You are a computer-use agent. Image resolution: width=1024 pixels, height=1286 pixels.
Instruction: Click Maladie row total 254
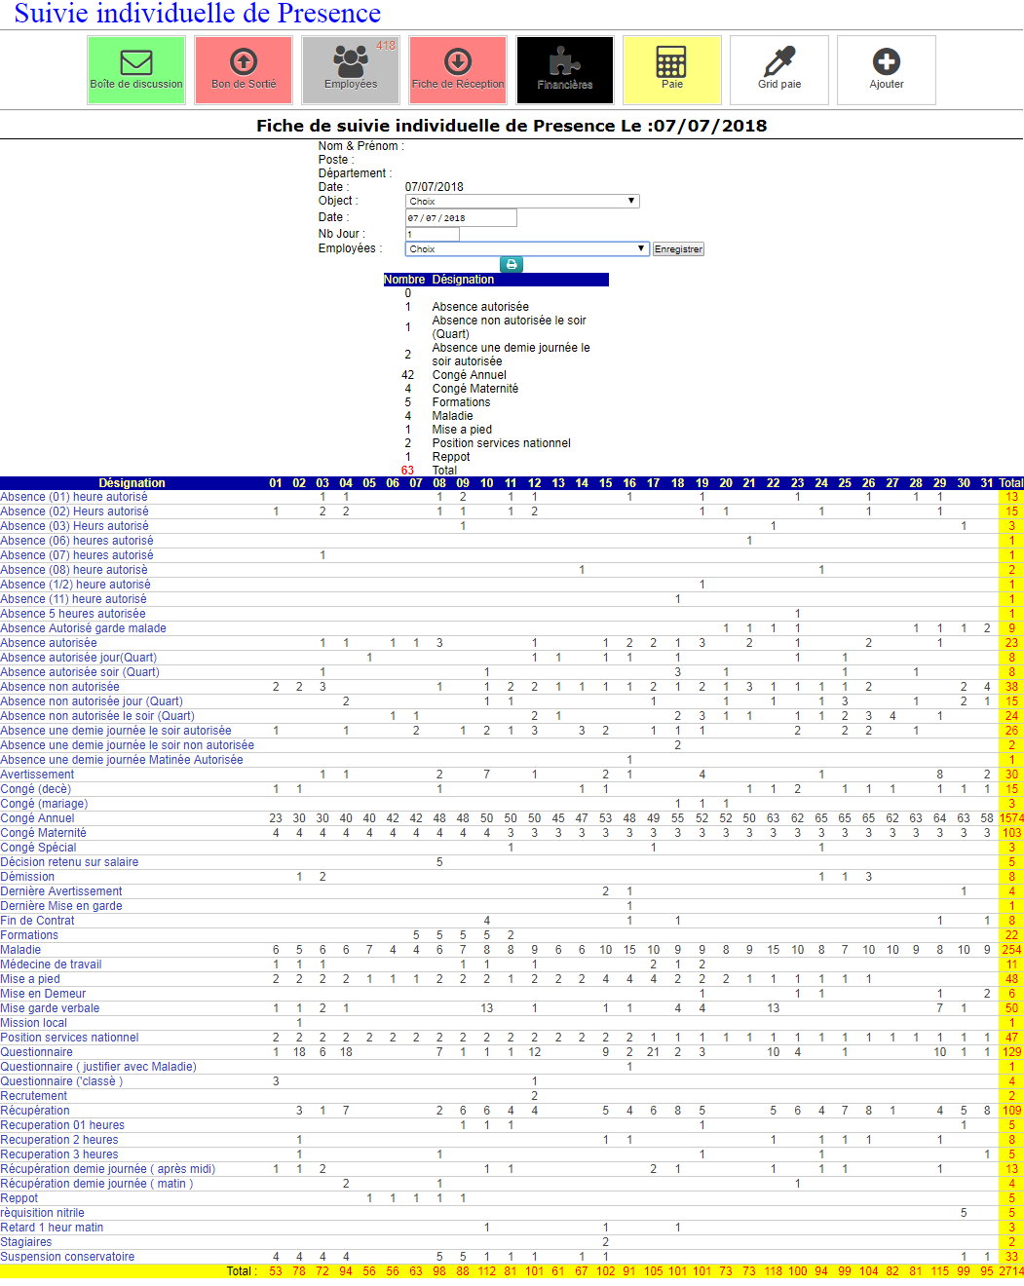point(1011,950)
